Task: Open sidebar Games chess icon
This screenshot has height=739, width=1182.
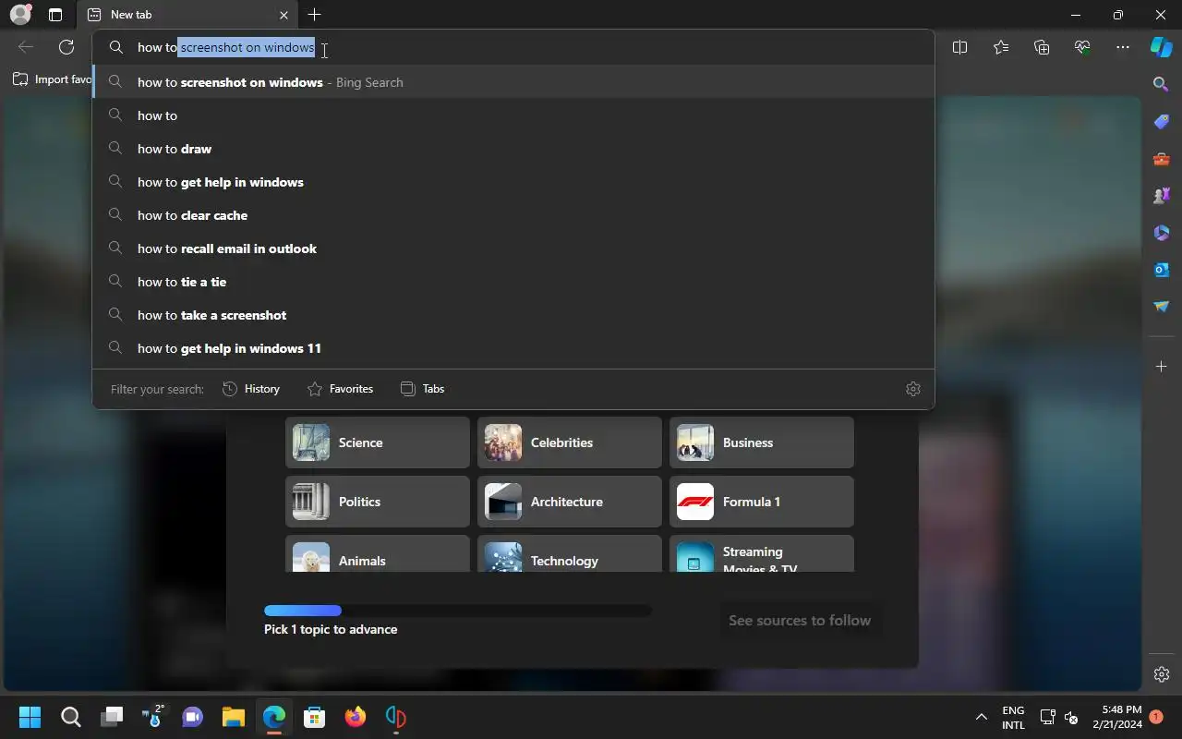Action: pos(1162,196)
